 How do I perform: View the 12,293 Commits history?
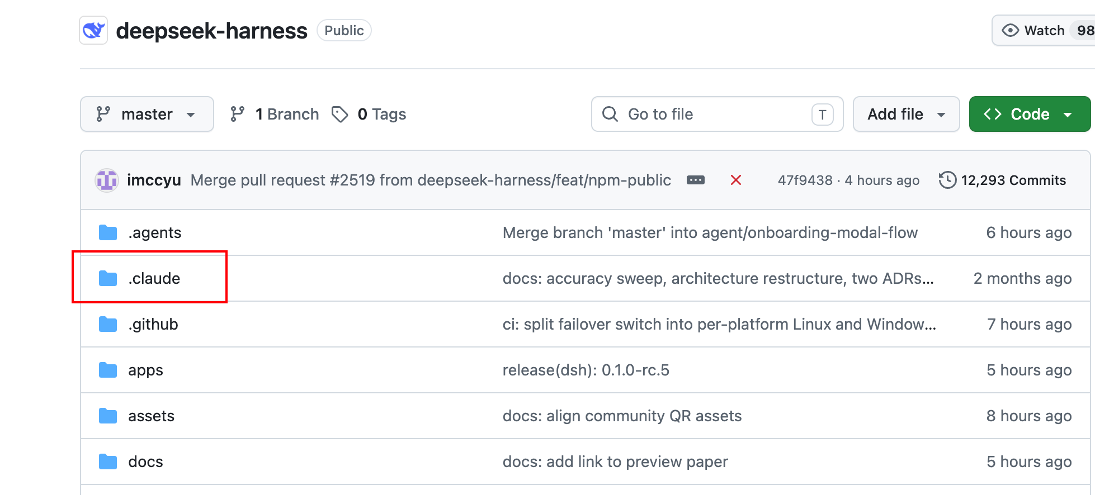tap(1003, 180)
